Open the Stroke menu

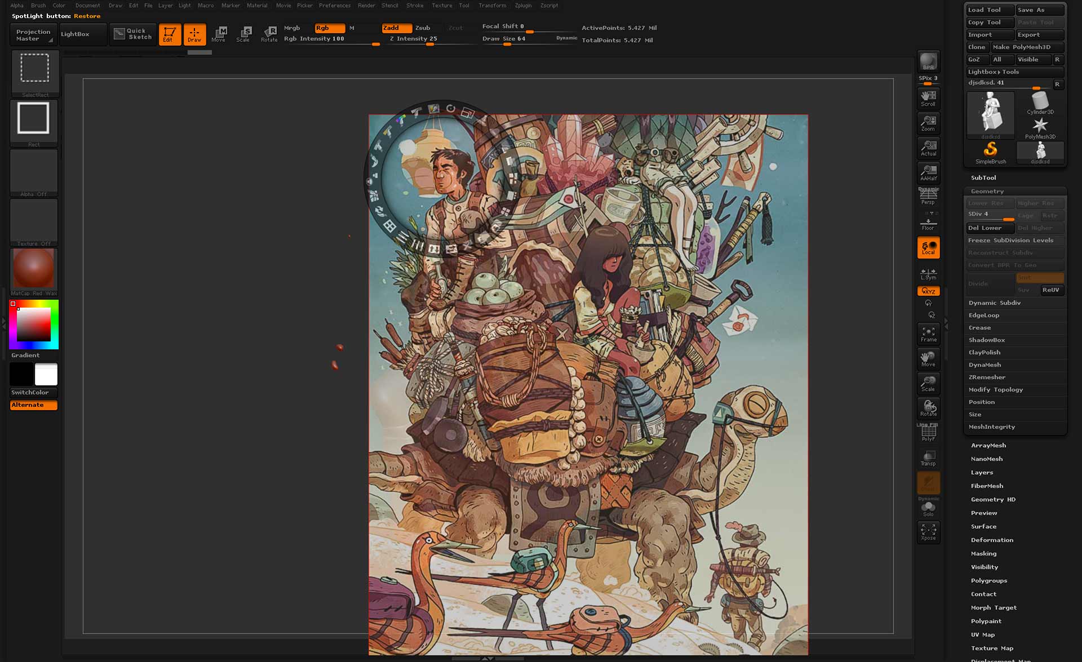(415, 5)
